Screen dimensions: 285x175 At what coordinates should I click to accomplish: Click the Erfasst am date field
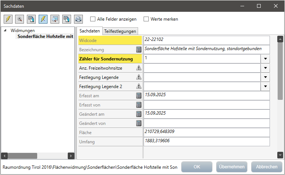(x=207, y=95)
